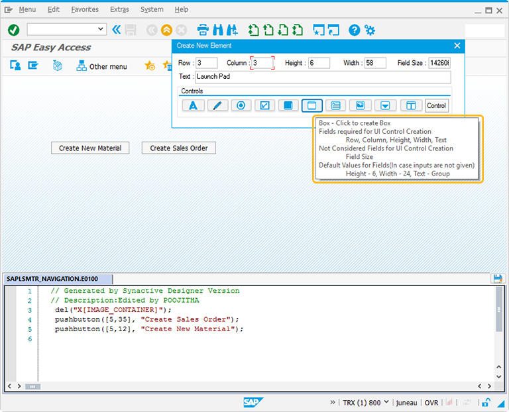Open the Menu menu
509x412 pixels.
[x=27, y=10]
